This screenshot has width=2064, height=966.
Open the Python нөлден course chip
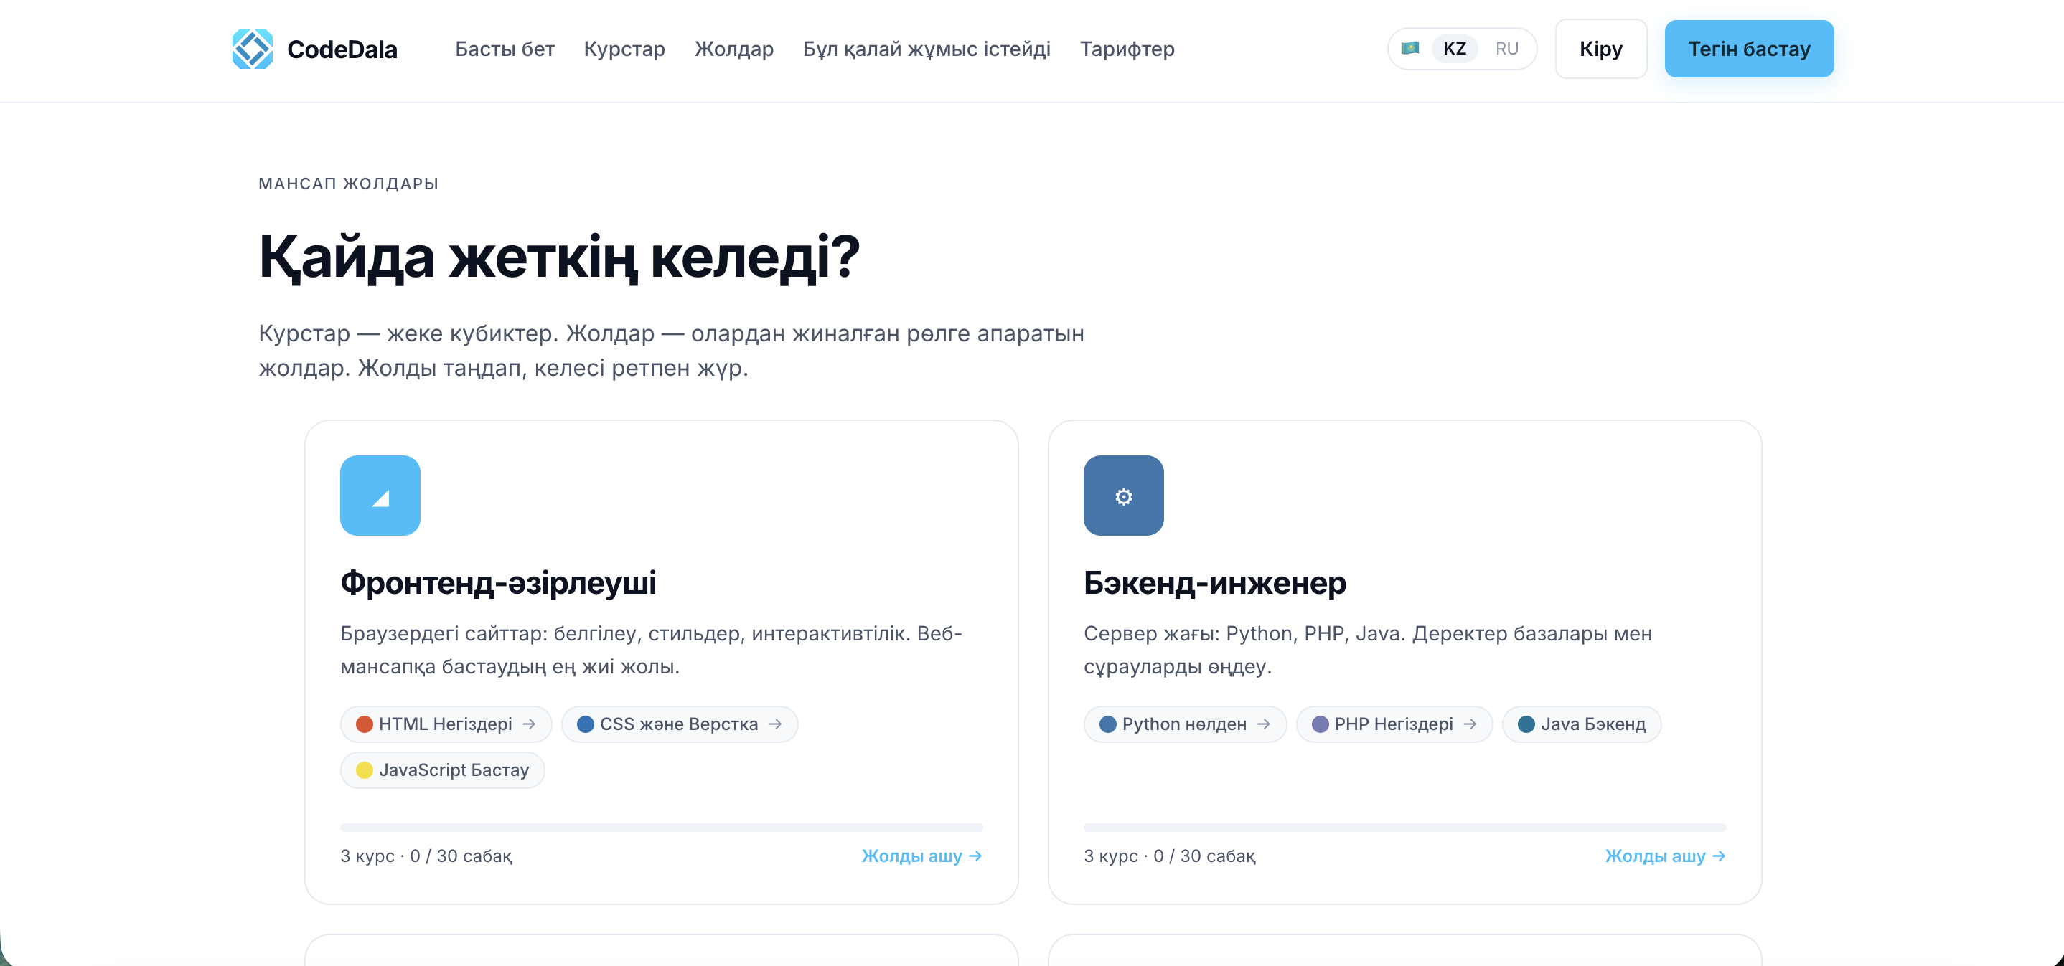pyautogui.click(x=1185, y=724)
